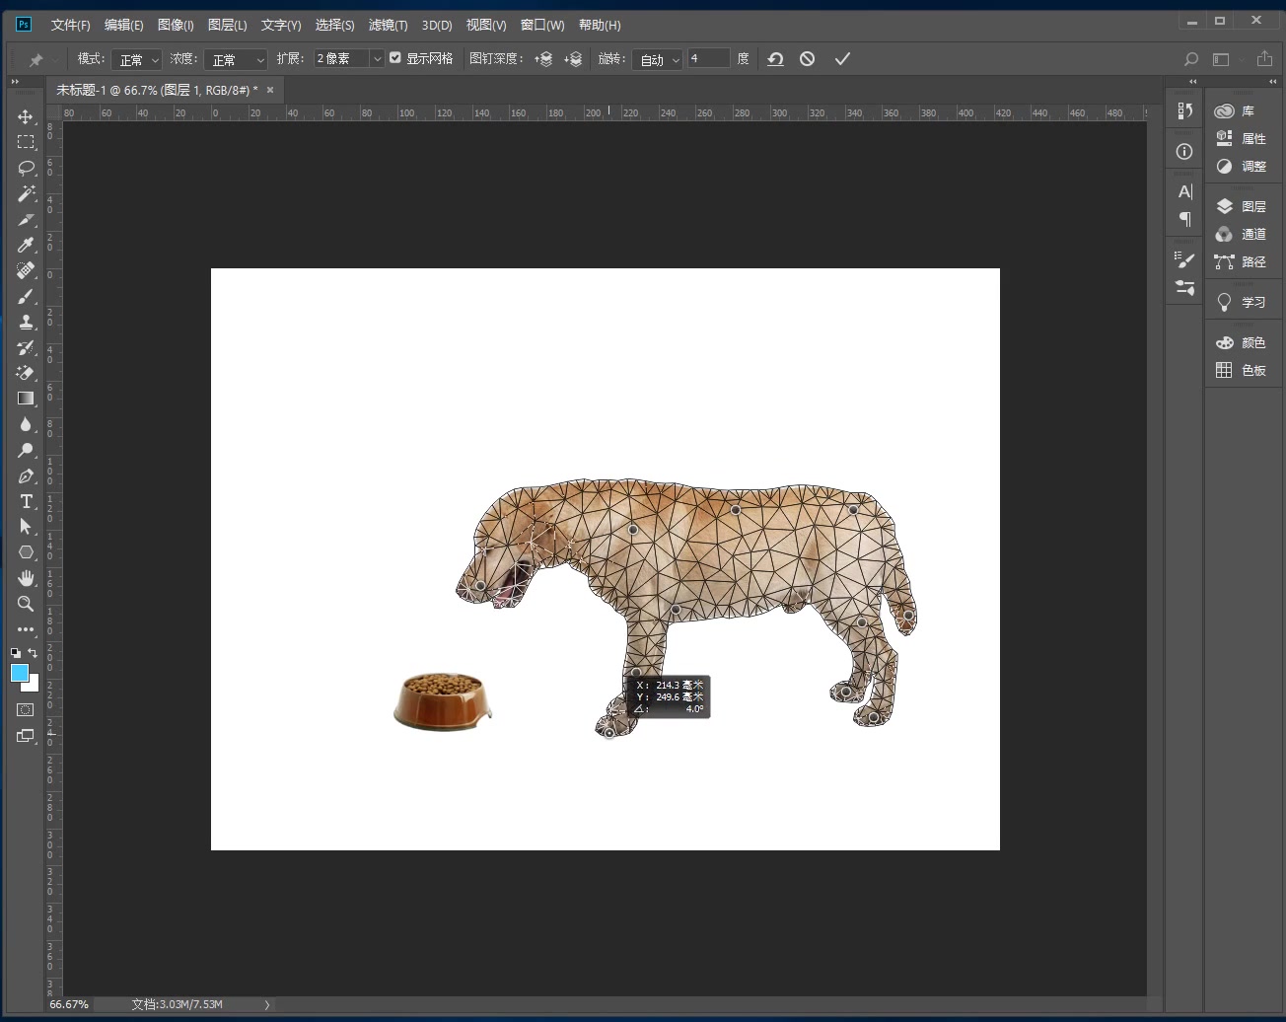Select the History Brush tool
Image resolution: width=1286 pixels, height=1022 pixels.
tap(26, 347)
